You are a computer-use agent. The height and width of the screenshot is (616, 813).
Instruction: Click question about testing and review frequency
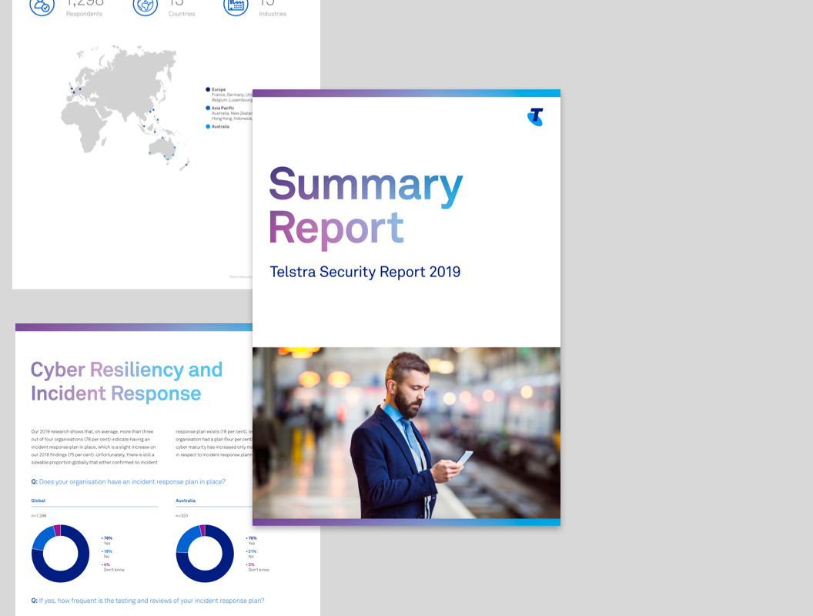147,601
